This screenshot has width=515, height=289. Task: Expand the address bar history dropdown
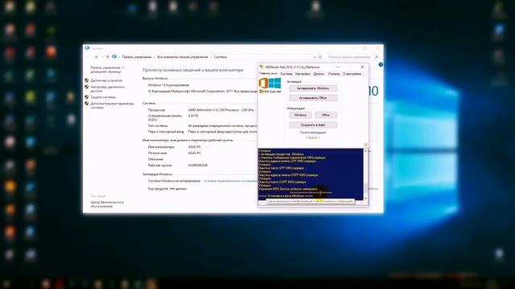(x=315, y=57)
